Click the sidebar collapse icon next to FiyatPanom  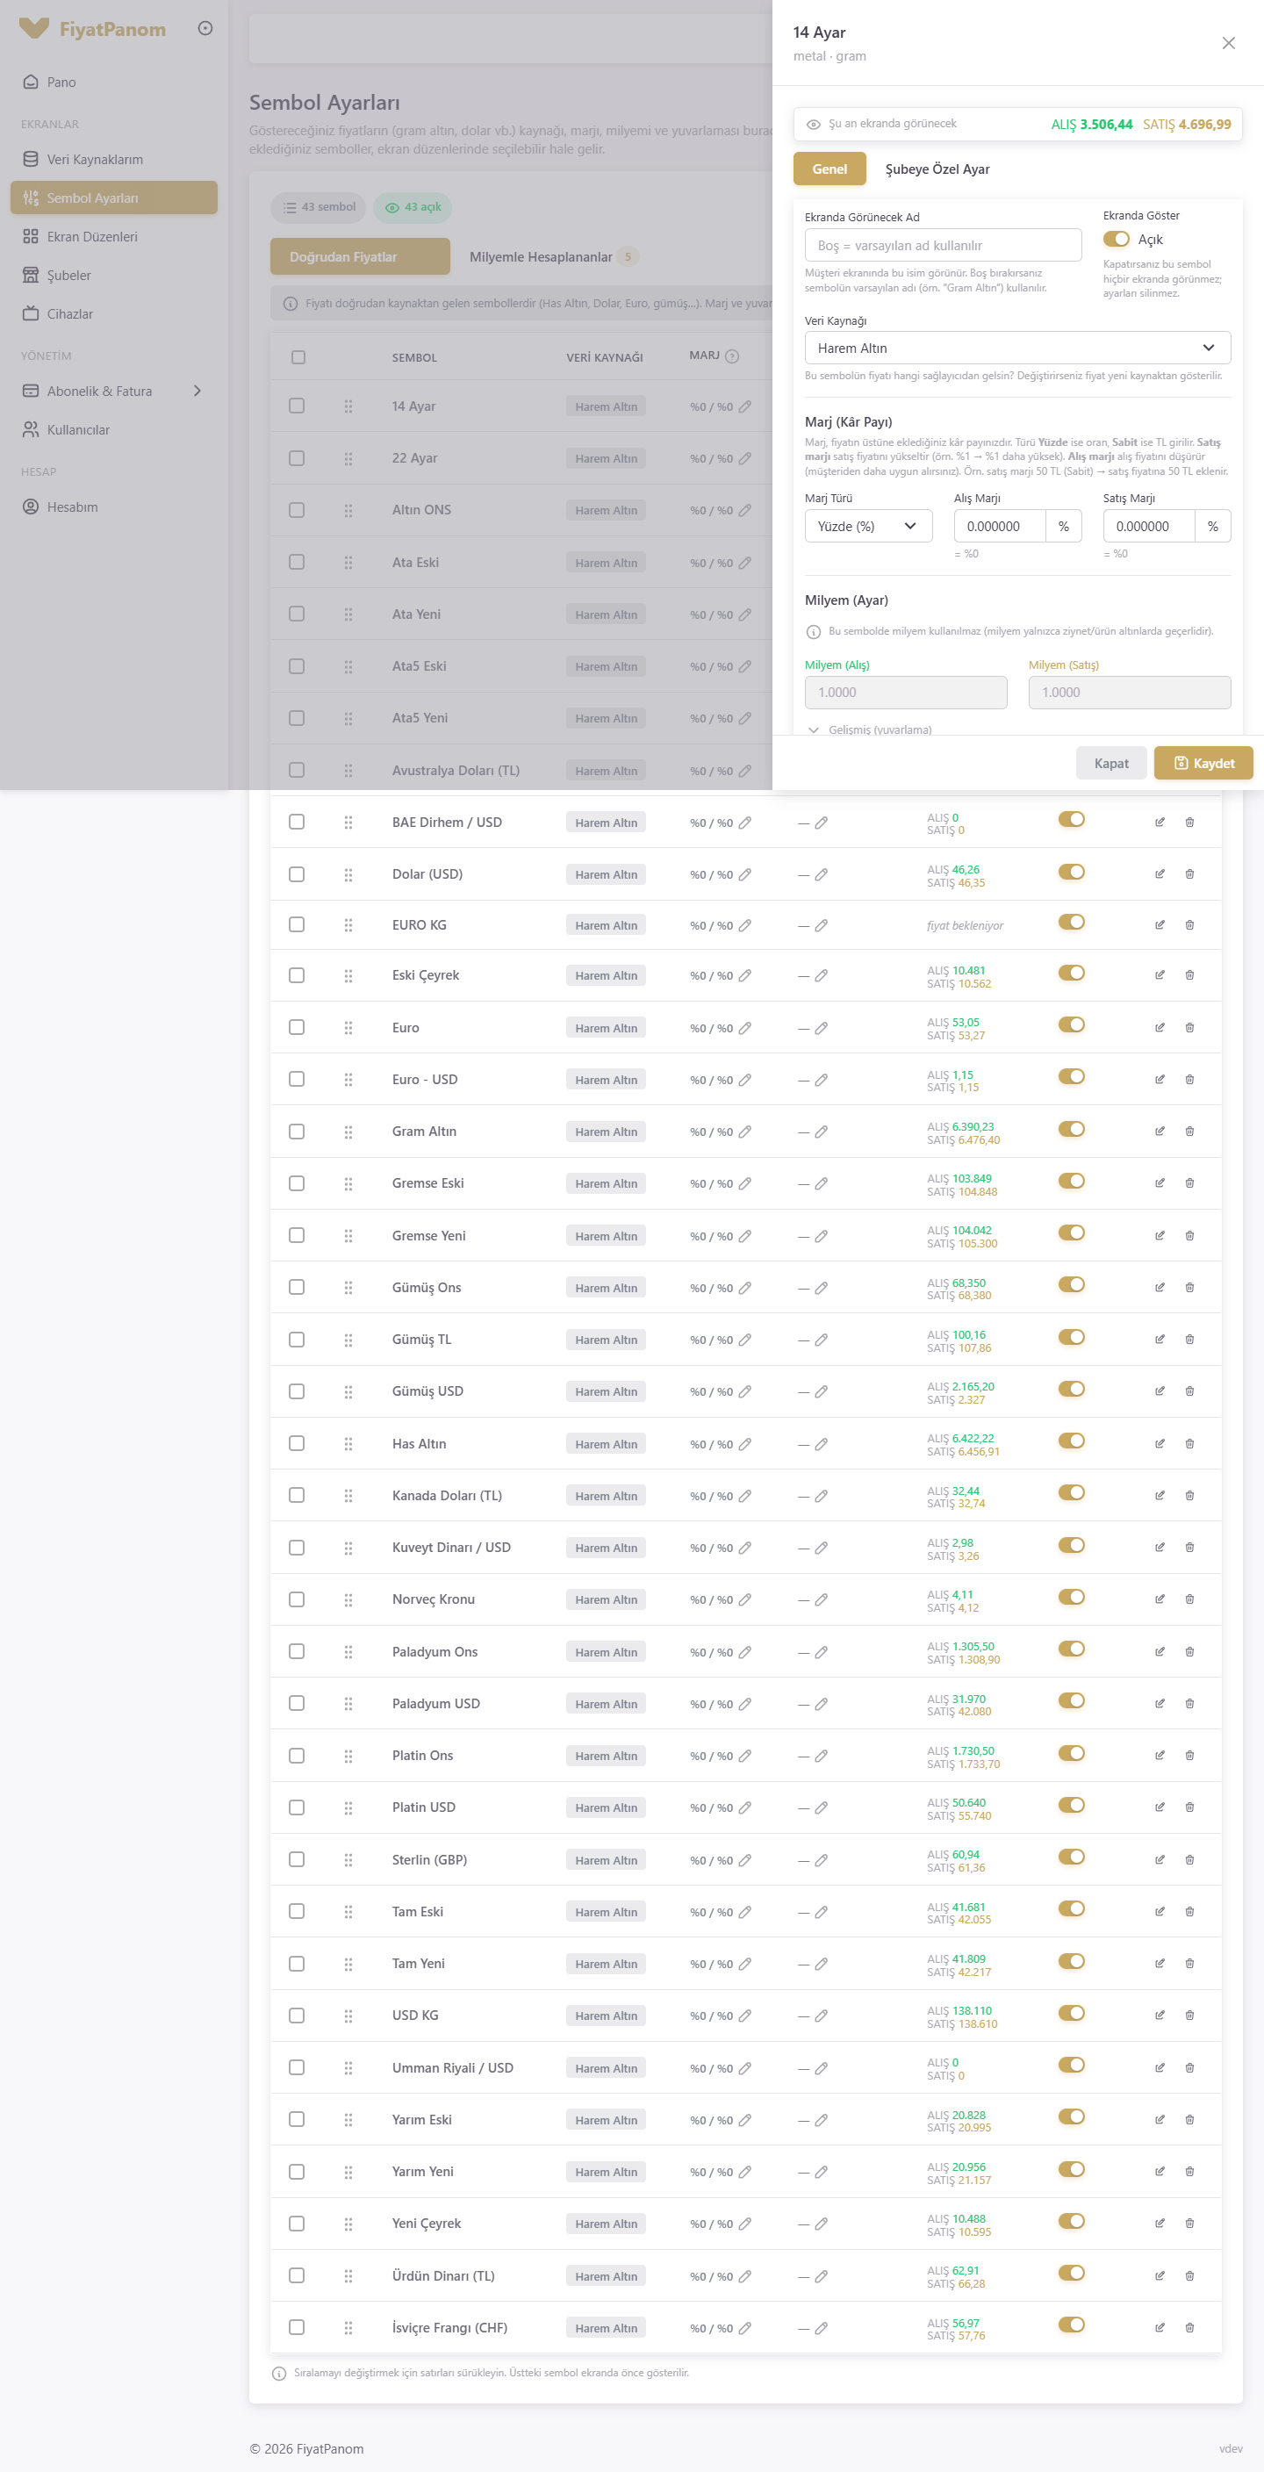click(205, 29)
